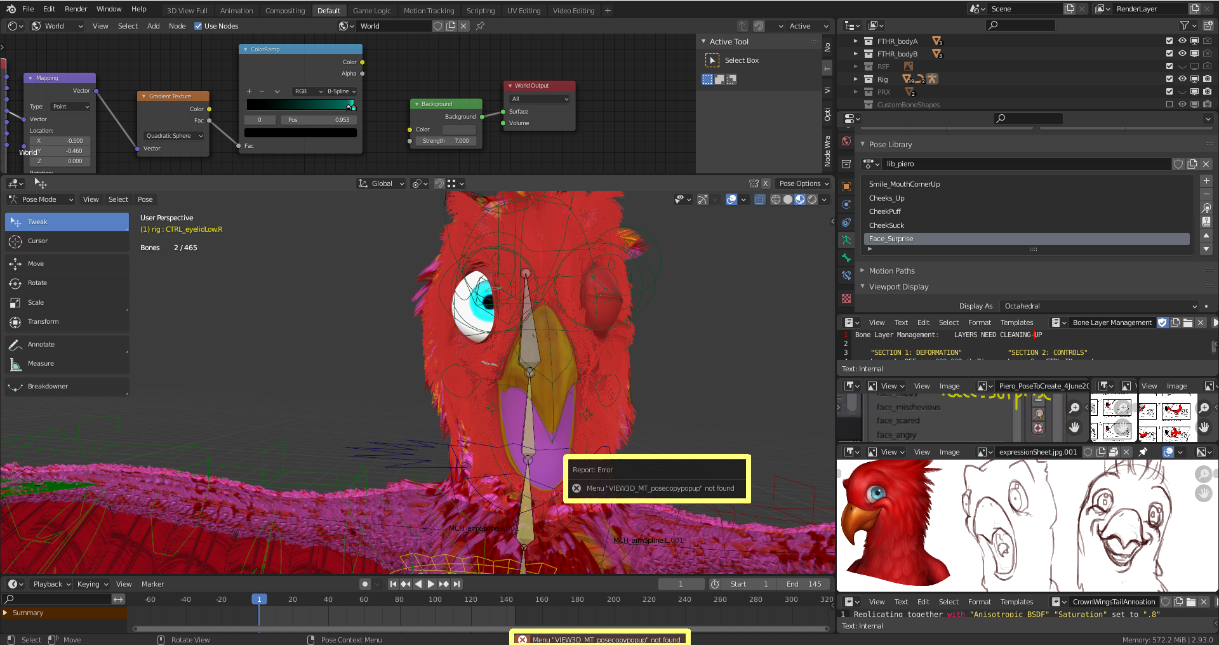This screenshot has height=645, width=1219.
Task: Adjust the Strength slider in the Background node
Action: [x=444, y=141]
